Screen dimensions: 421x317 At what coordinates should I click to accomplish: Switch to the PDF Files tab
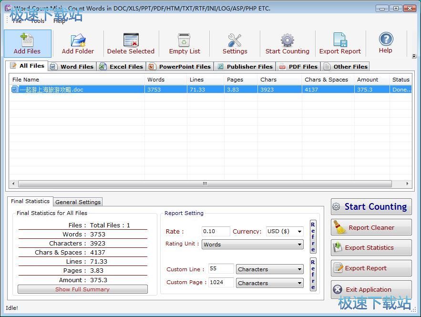pyautogui.click(x=298, y=67)
